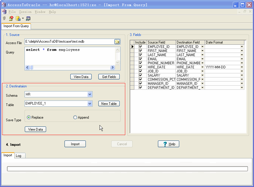The image size is (254, 187).
Task: Click View Data in Source section
Action: pyautogui.click(x=81, y=77)
